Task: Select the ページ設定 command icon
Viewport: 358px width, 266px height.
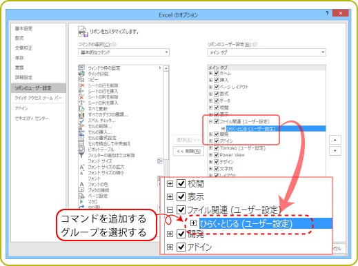Action: [x=81, y=196]
